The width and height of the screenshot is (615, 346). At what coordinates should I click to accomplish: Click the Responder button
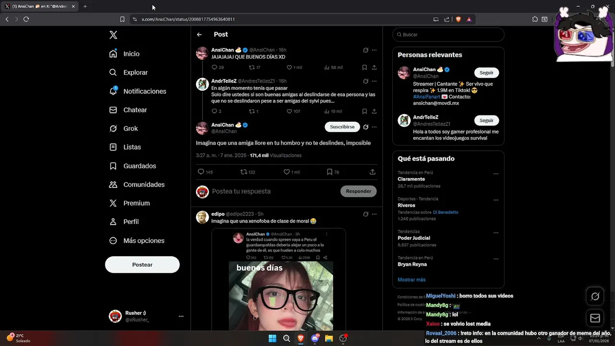pyautogui.click(x=359, y=191)
